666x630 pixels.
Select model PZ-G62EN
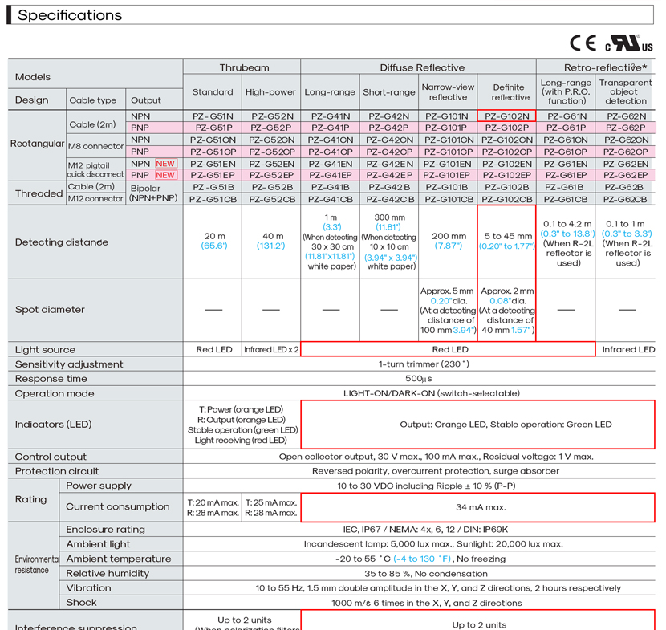pyautogui.click(x=626, y=164)
